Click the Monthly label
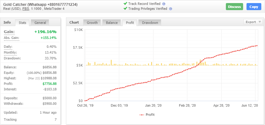The image size is (265, 125). (10, 53)
